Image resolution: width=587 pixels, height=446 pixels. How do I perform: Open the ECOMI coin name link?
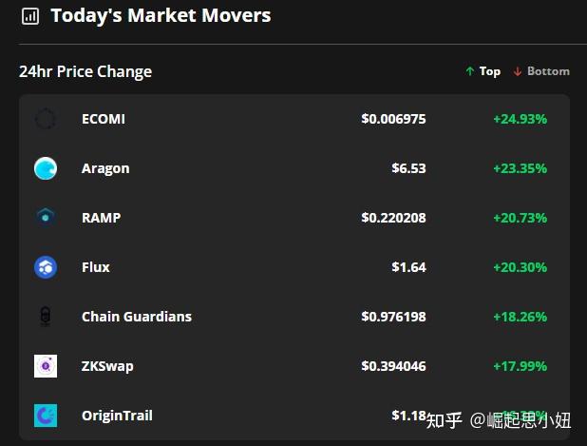point(104,119)
